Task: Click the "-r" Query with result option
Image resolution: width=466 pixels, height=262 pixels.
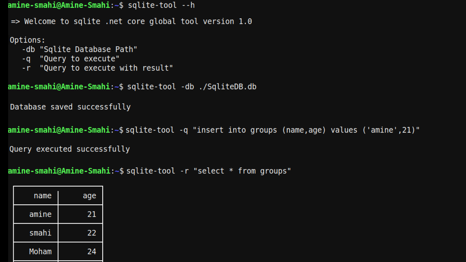Action: pos(96,68)
